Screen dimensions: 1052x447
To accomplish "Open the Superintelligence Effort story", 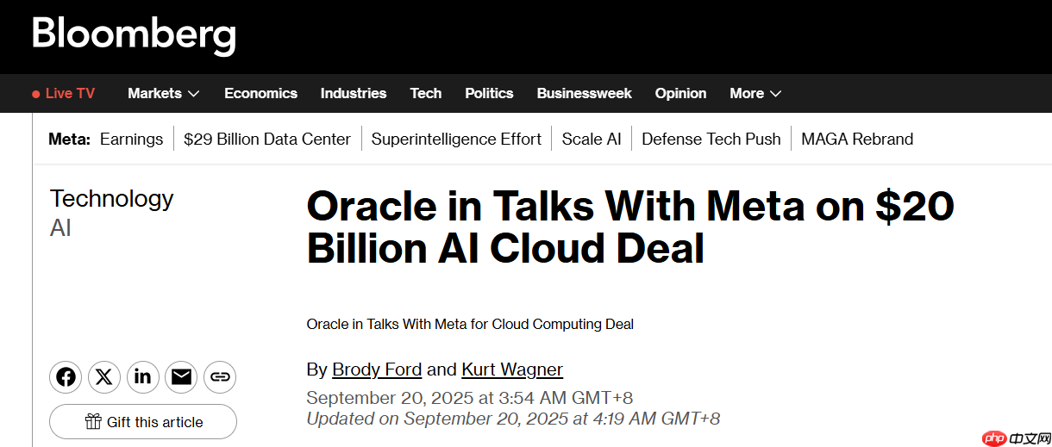I will coord(456,139).
